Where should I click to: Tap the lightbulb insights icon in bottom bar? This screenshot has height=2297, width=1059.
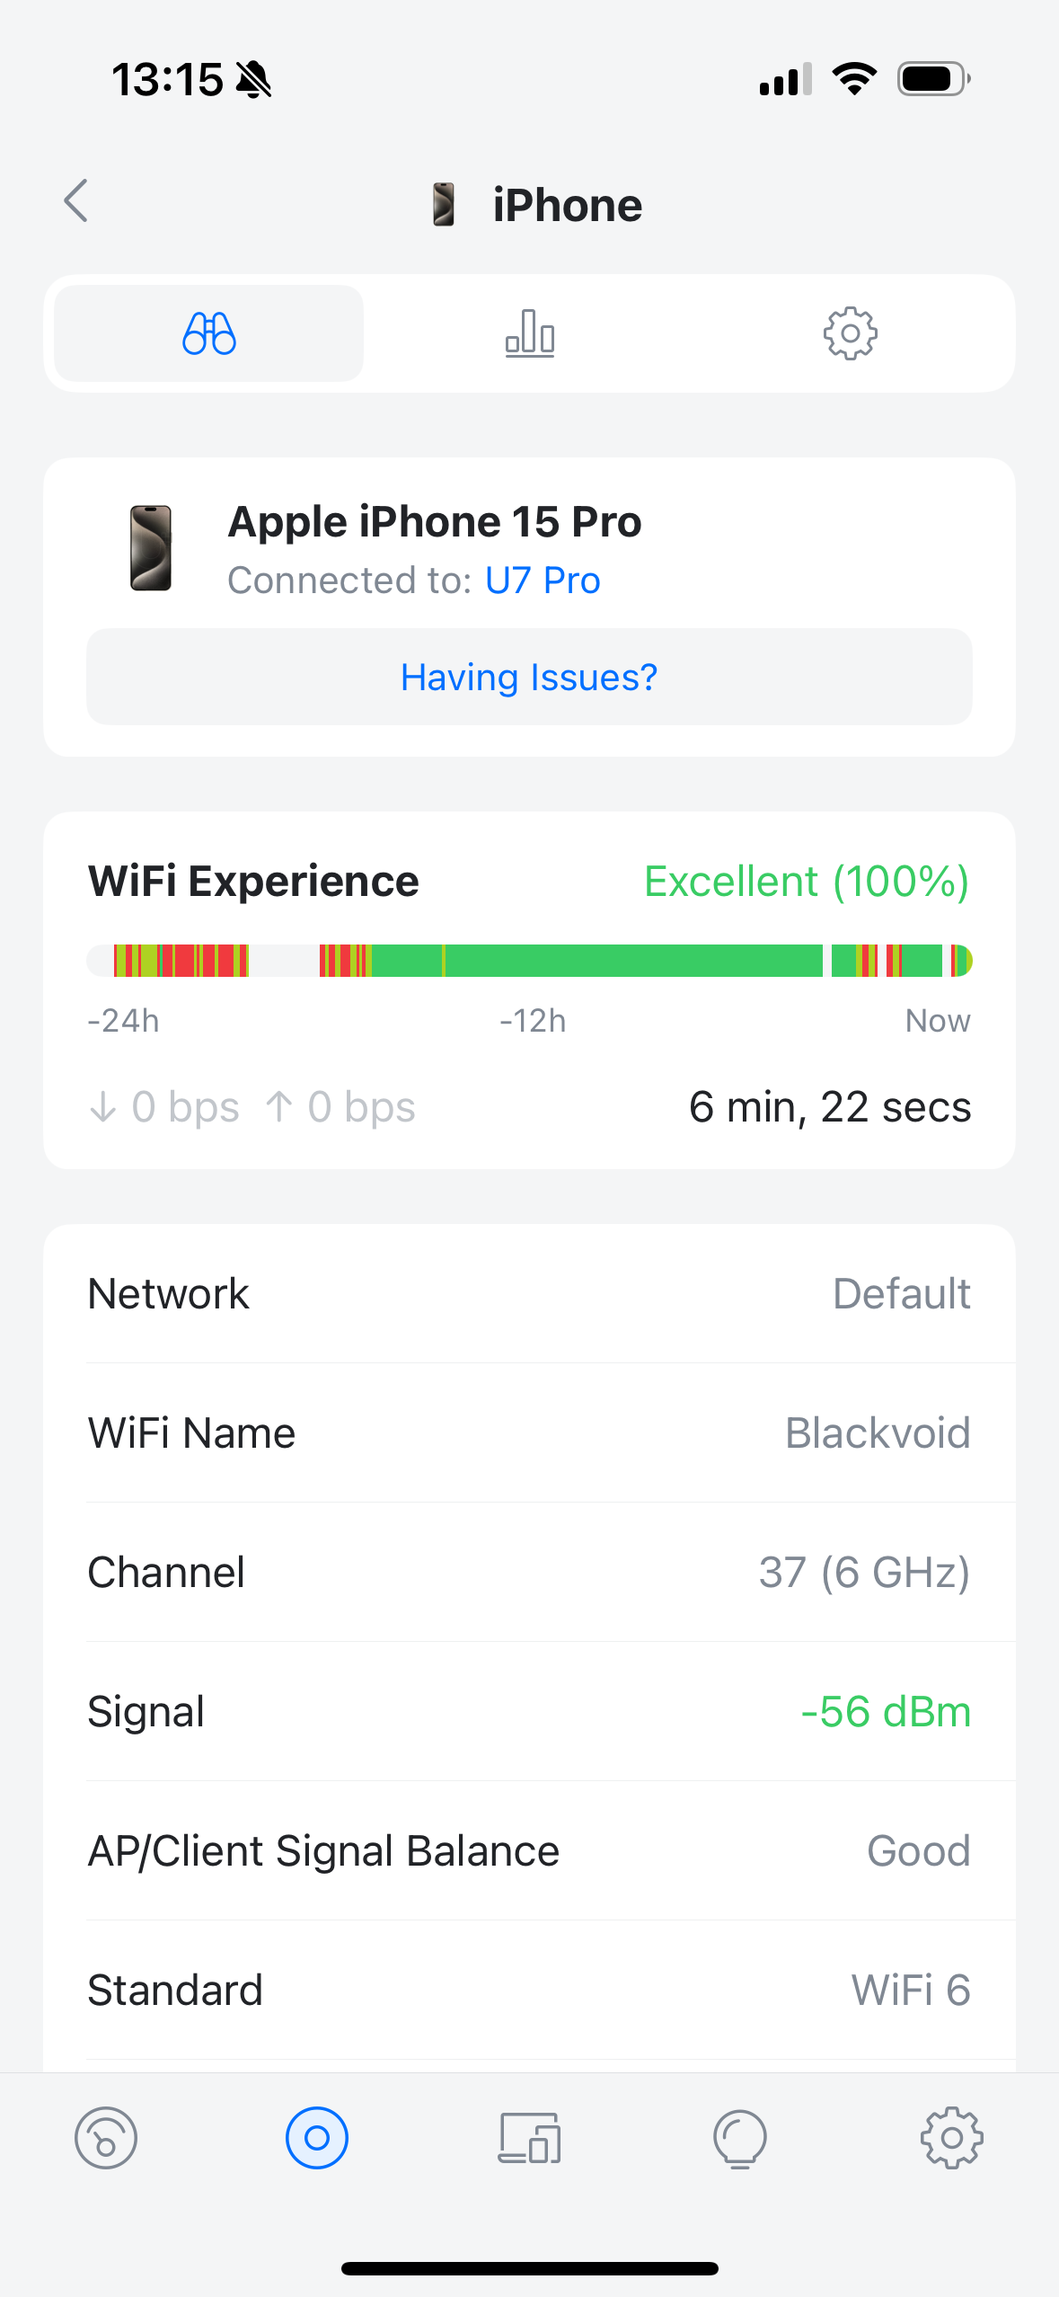(x=740, y=2138)
